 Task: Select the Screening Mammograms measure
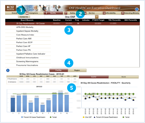[28, 61]
